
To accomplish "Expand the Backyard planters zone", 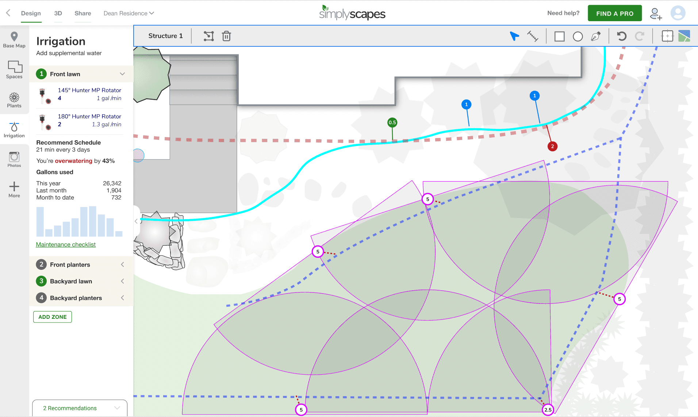I will [122, 298].
